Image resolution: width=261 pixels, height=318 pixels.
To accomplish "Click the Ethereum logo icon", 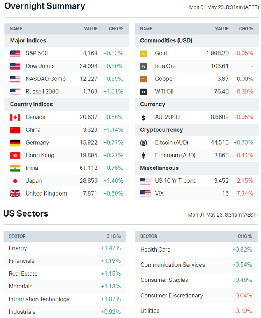I will coord(144,156).
